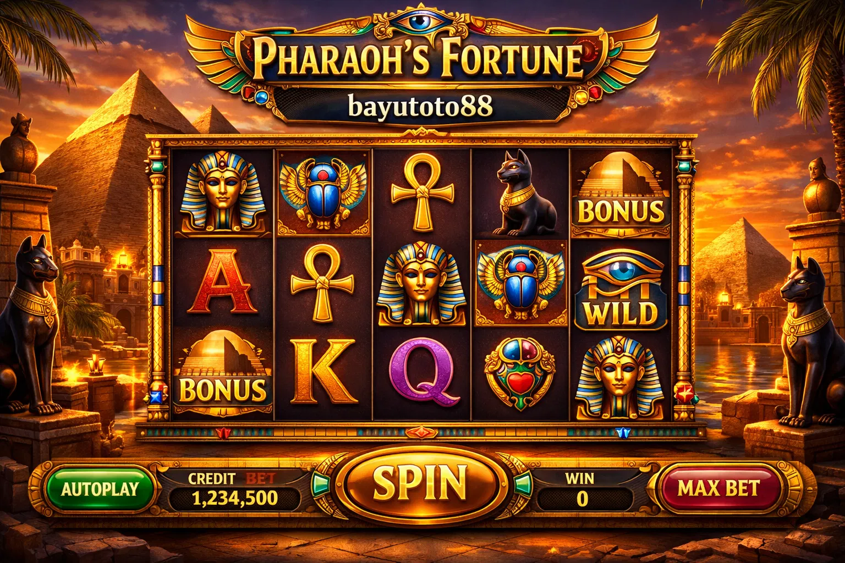845x563 pixels.
Task: Click the credit balance 1,234,500 display
Action: coord(234,498)
